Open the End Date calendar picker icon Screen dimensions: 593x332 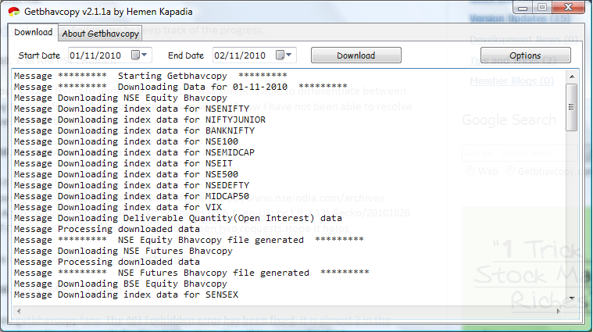(280, 55)
